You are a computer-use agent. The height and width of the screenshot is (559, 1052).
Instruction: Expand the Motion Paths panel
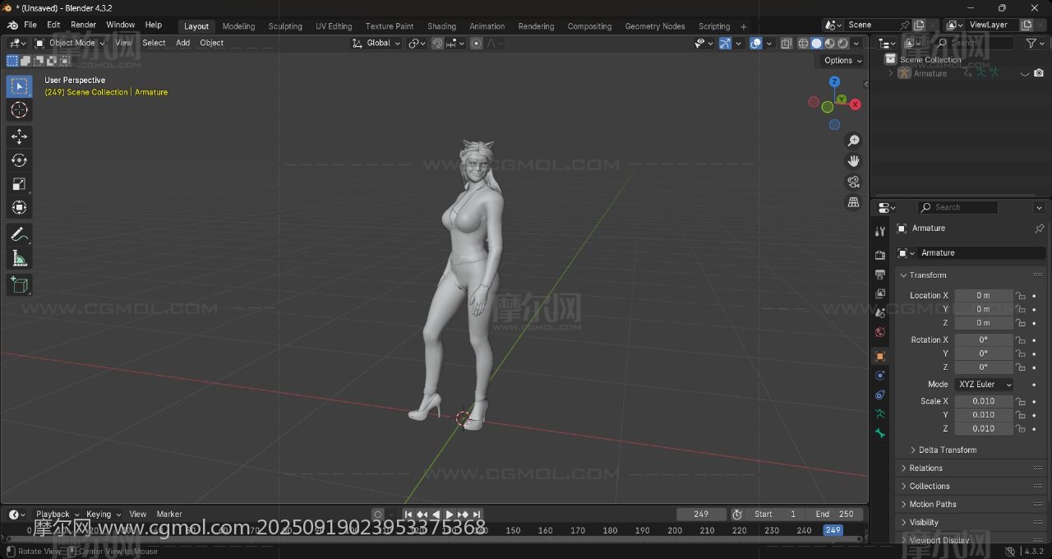932,505
